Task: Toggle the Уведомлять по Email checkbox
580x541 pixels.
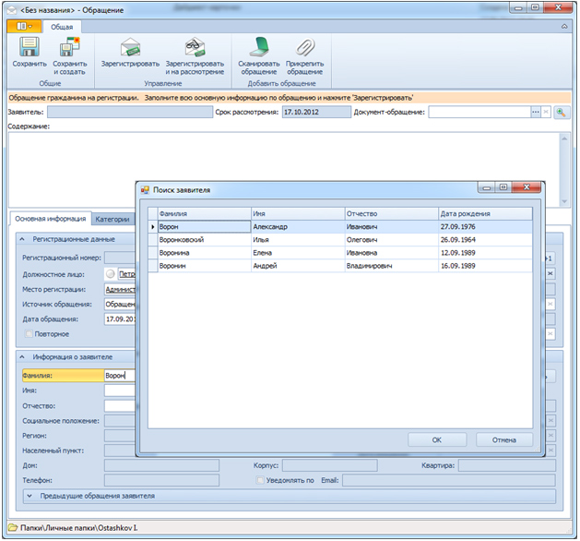Action: (260, 481)
